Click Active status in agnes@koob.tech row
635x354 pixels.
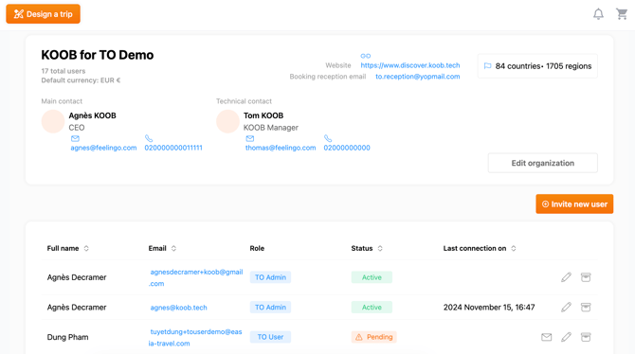[x=372, y=308]
